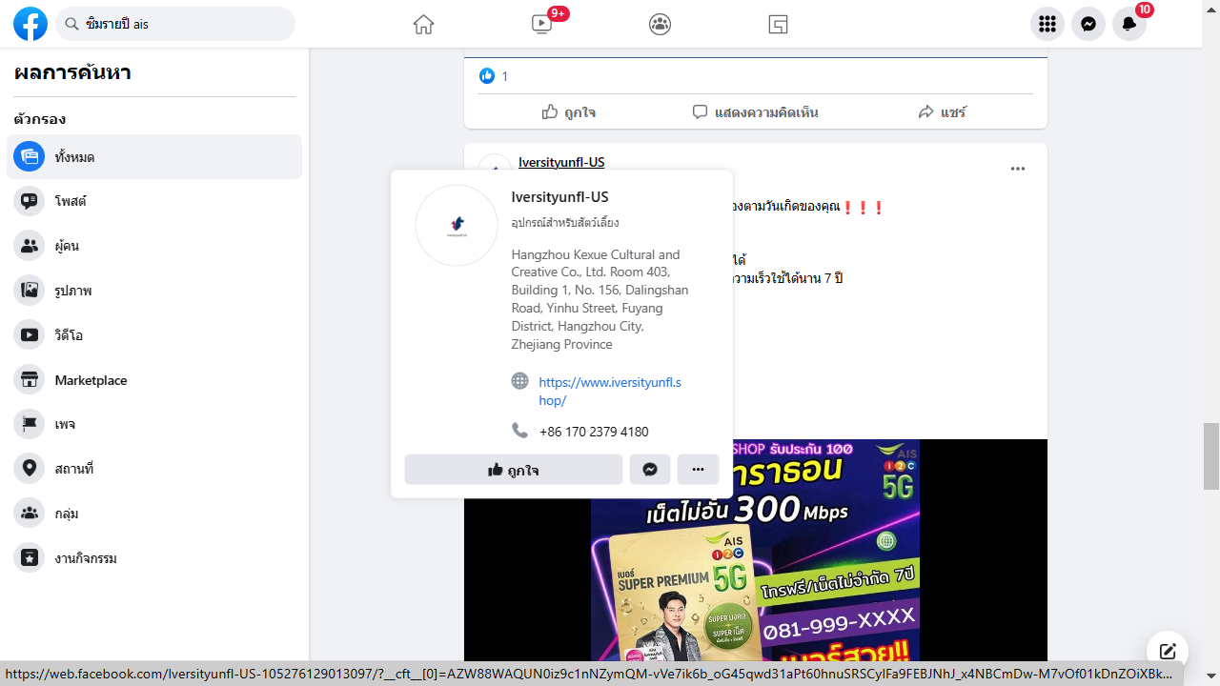The image size is (1220, 686).
Task: Select the งานกิจกรรม filter
Action: [154, 558]
